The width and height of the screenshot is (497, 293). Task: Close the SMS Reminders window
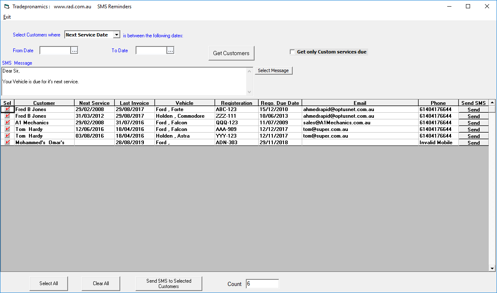(x=487, y=6)
